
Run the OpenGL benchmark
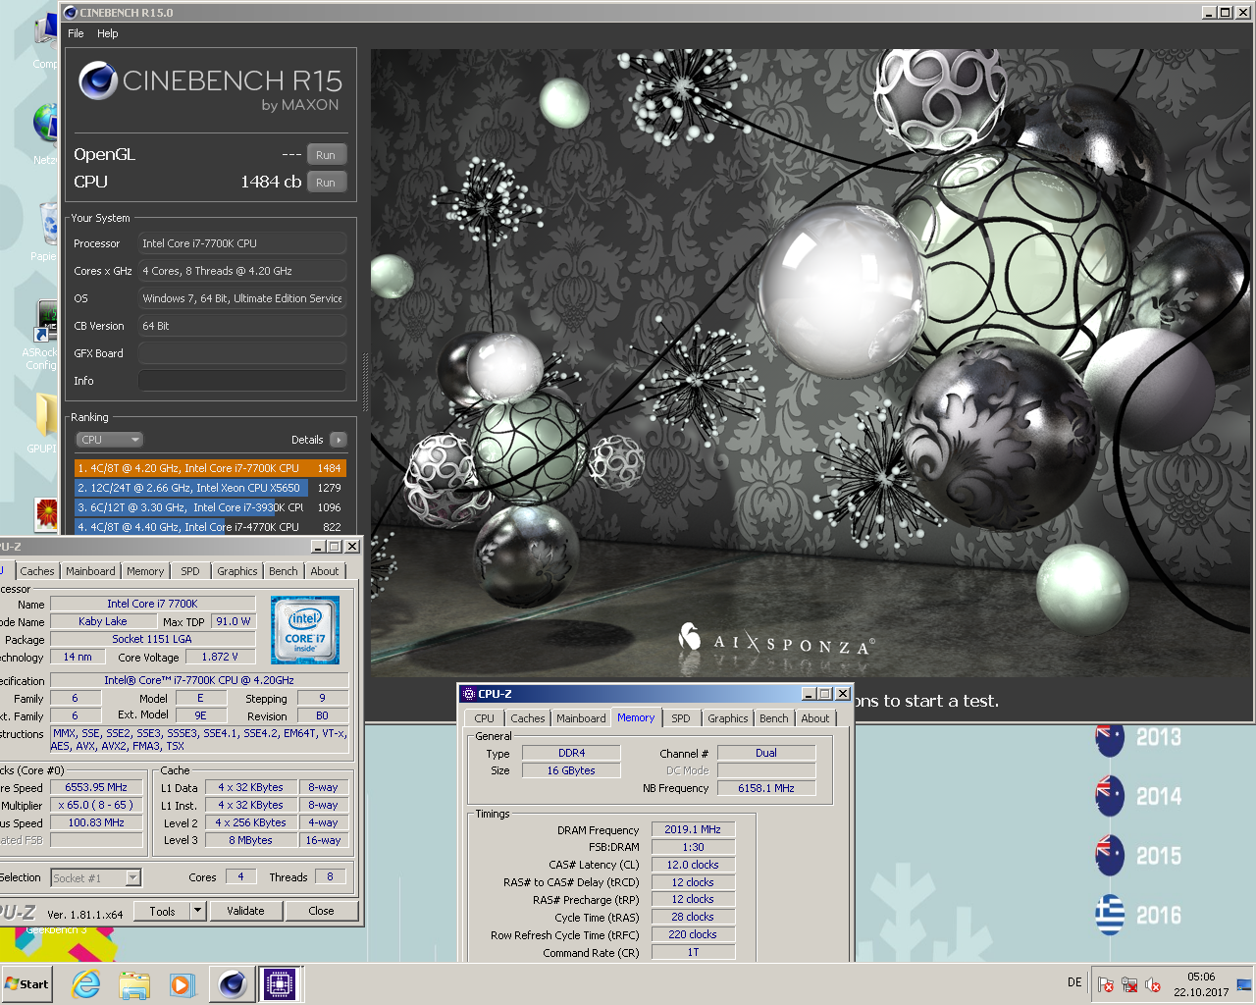click(326, 155)
